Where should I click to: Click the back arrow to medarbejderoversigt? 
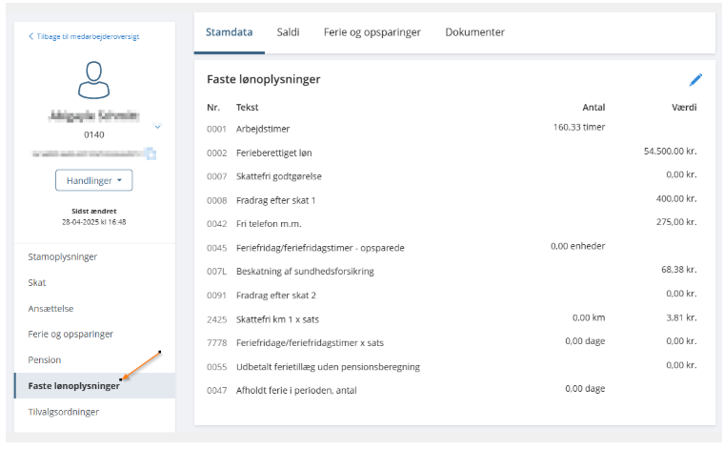point(31,36)
